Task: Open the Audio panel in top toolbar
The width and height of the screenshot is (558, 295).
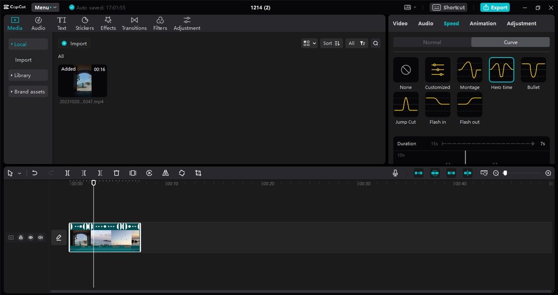Action: (38, 24)
